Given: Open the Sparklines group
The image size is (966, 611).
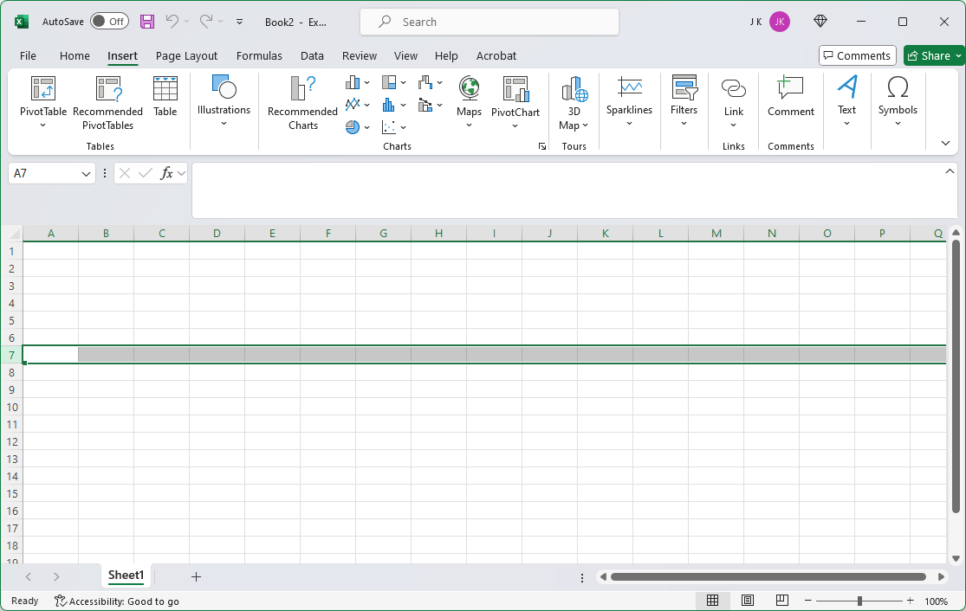Looking at the screenshot, I should click(x=629, y=101).
